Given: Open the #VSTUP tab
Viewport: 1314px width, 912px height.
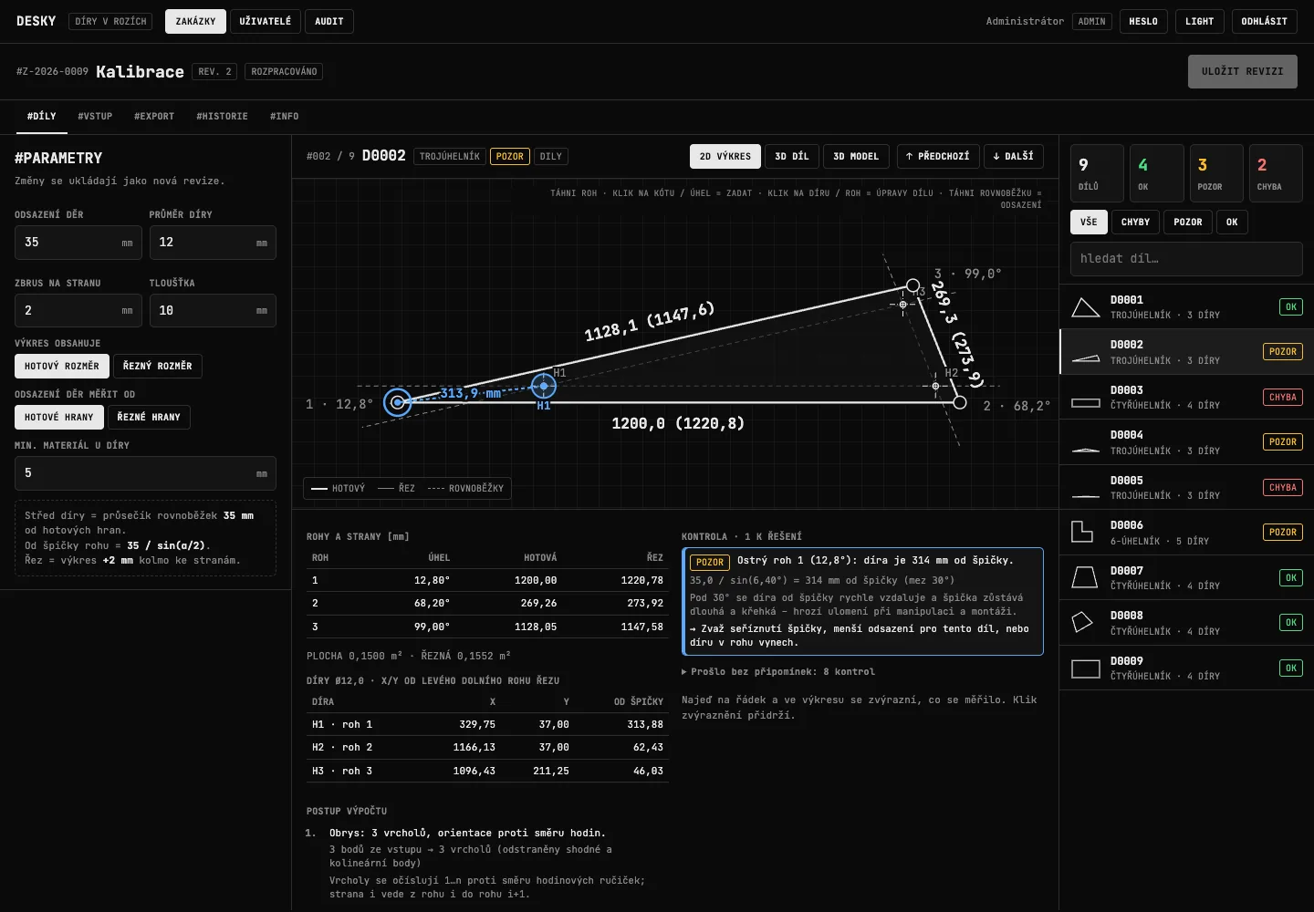Looking at the screenshot, I should coord(95,117).
